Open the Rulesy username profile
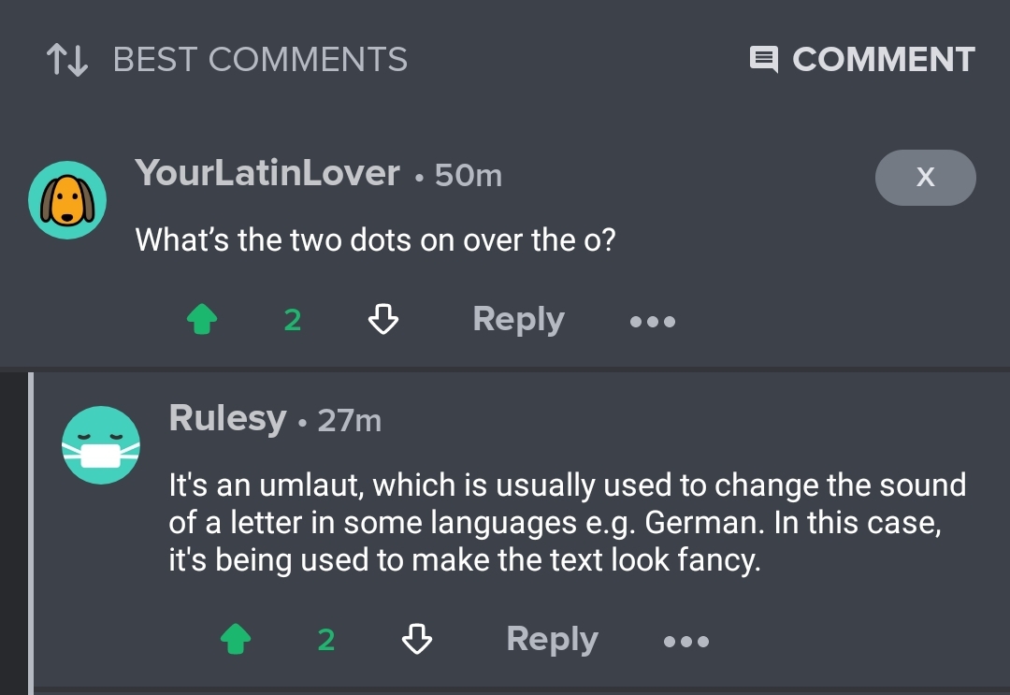The width and height of the screenshot is (1010, 695). [x=227, y=417]
